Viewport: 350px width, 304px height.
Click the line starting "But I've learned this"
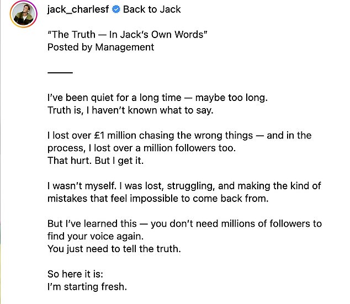tap(192, 224)
